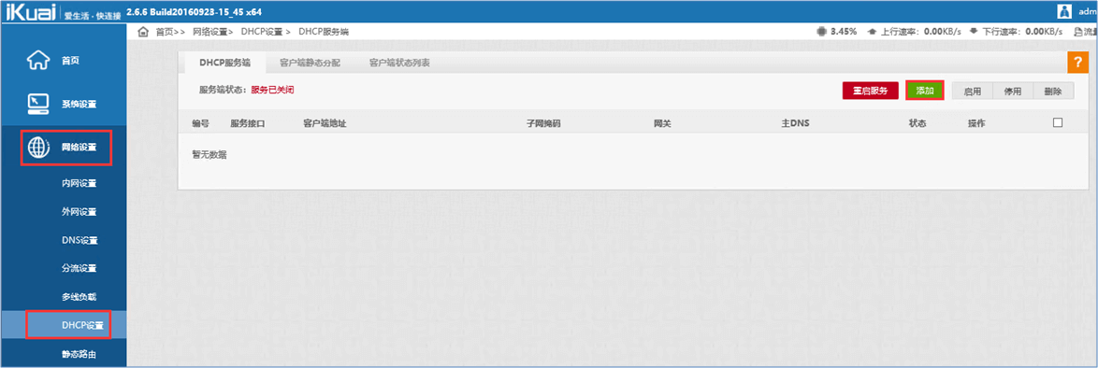The image size is (1098, 368).
Task: Click the 子网掩码 column header
Action: point(543,123)
